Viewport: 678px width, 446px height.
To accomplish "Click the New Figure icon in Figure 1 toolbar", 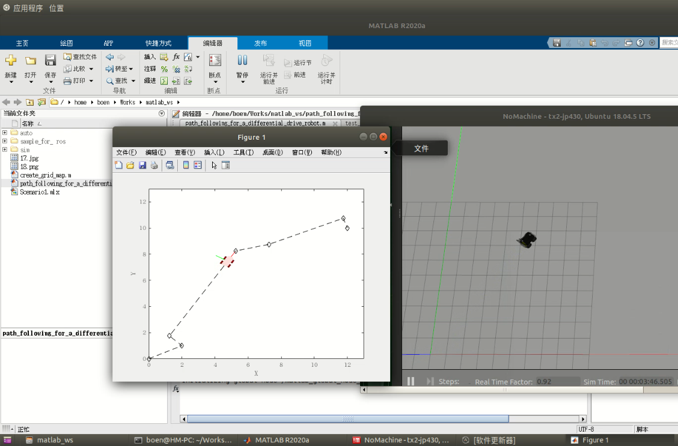I will (x=118, y=165).
